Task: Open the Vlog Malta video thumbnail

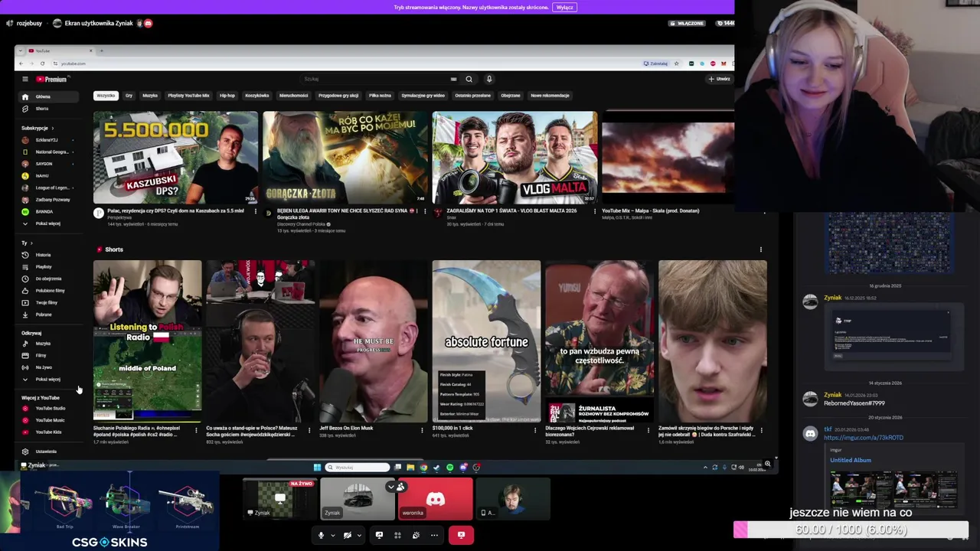Action: point(514,158)
